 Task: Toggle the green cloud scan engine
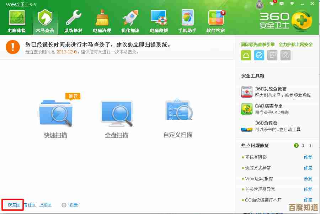click(246, 55)
